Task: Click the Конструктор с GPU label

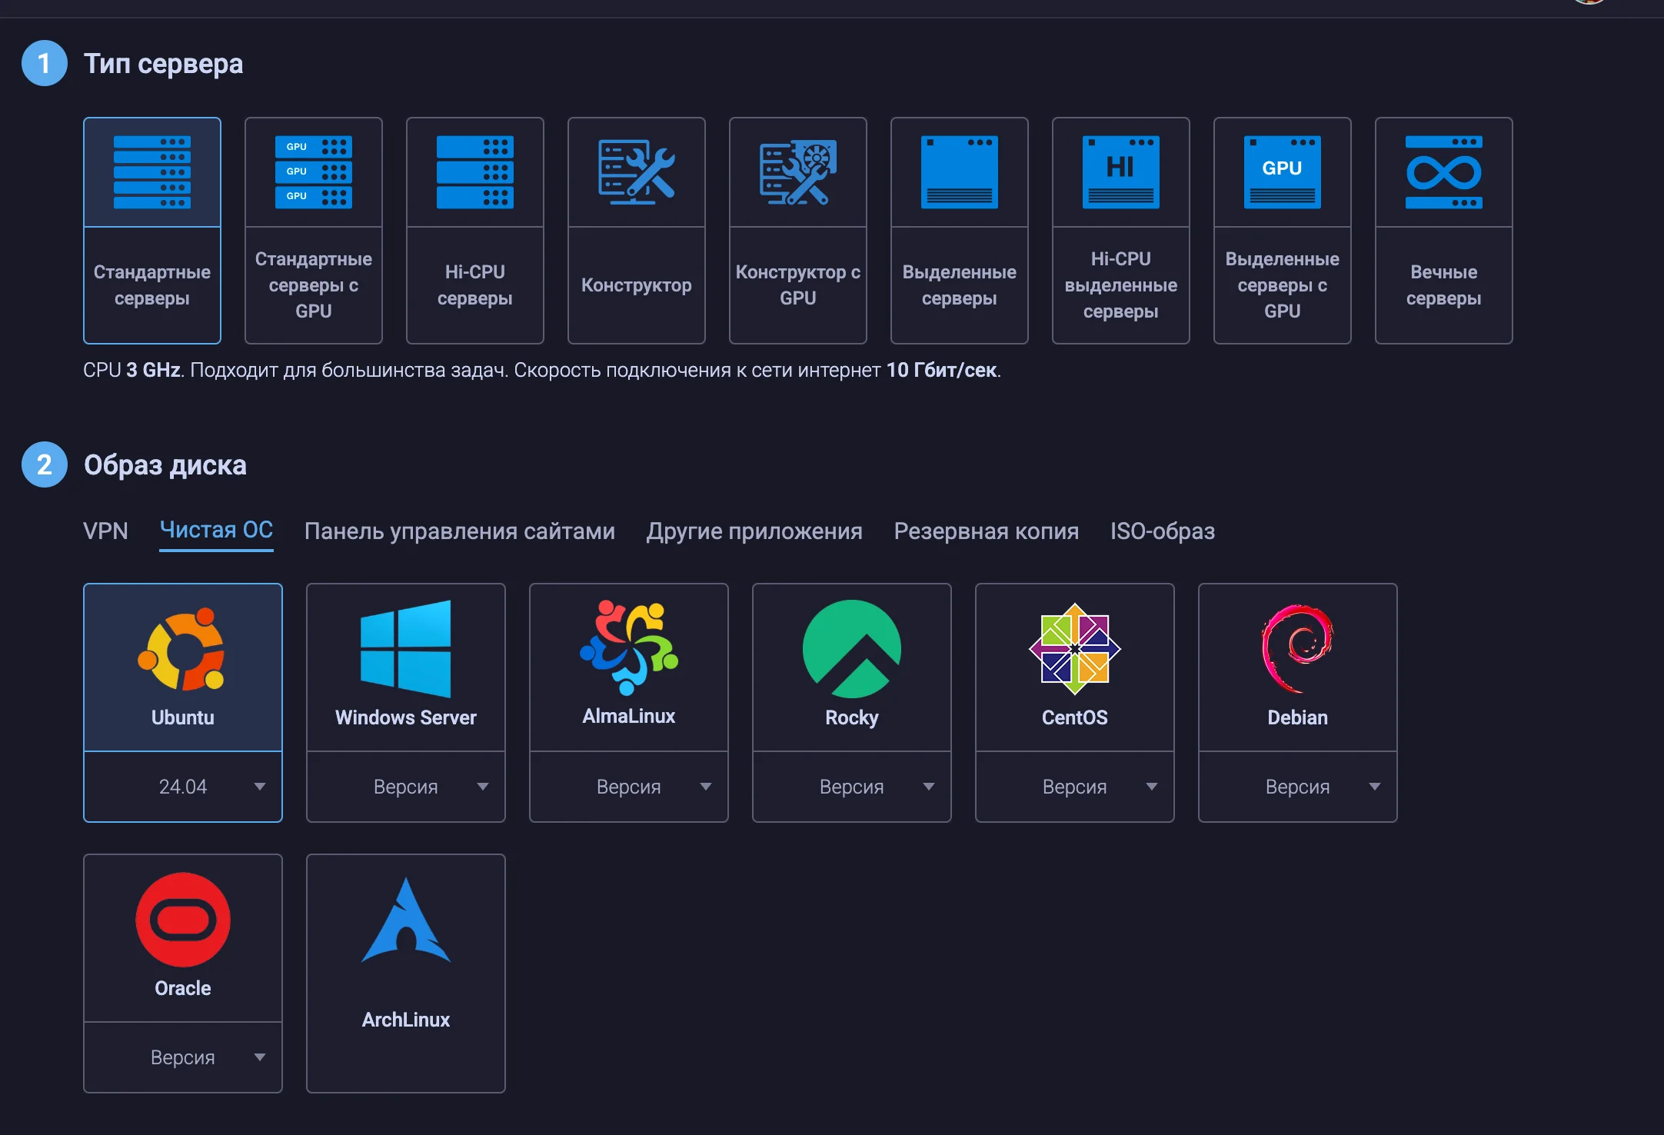Action: [x=798, y=285]
